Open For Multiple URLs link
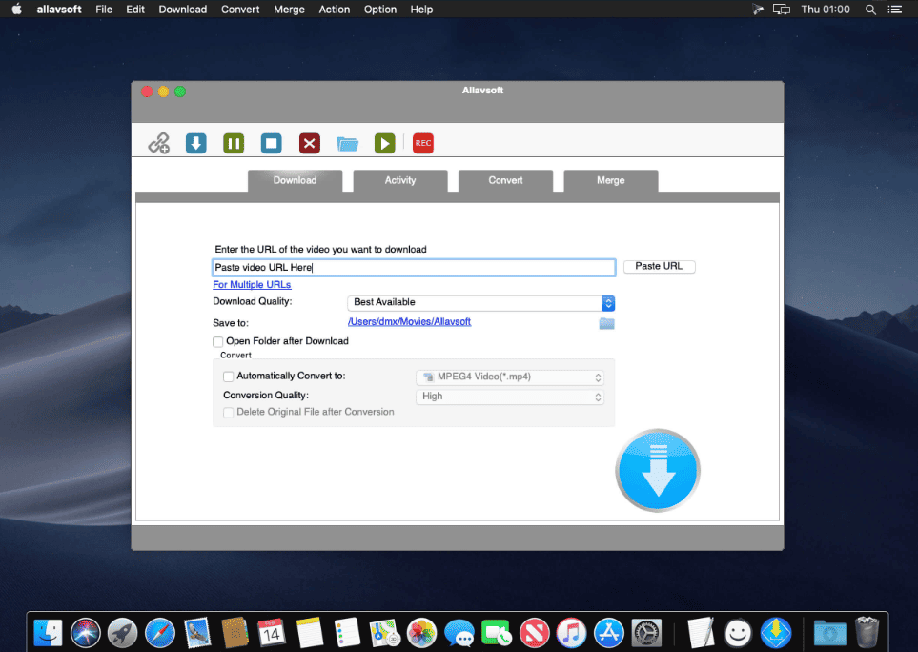 (x=252, y=285)
